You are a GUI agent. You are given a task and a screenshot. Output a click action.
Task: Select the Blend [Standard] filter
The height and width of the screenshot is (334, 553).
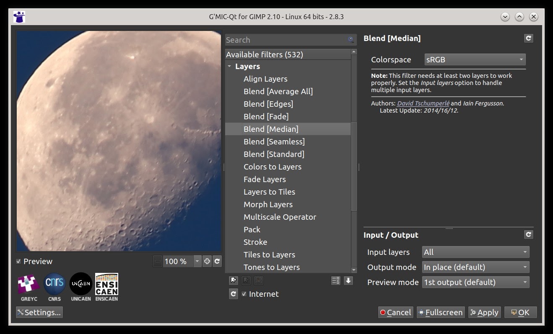274,154
